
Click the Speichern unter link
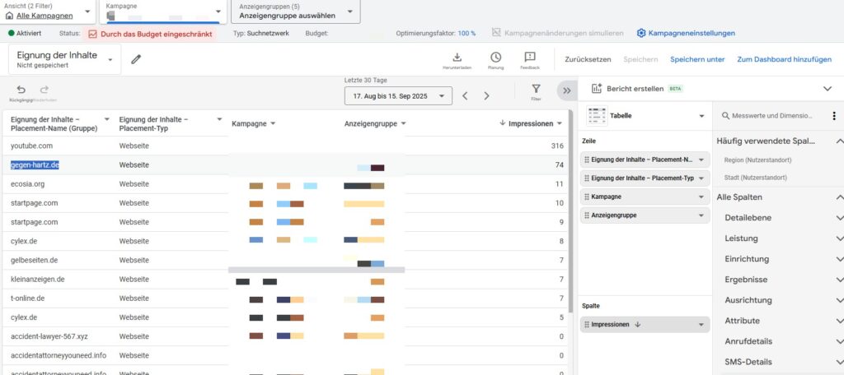[x=697, y=59]
